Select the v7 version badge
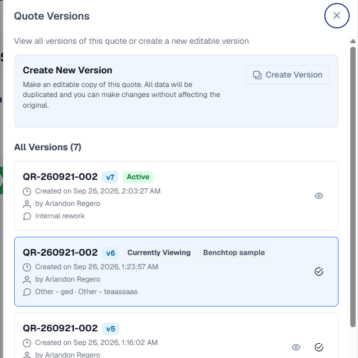The image size is (358, 358). (x=110, y=177)
